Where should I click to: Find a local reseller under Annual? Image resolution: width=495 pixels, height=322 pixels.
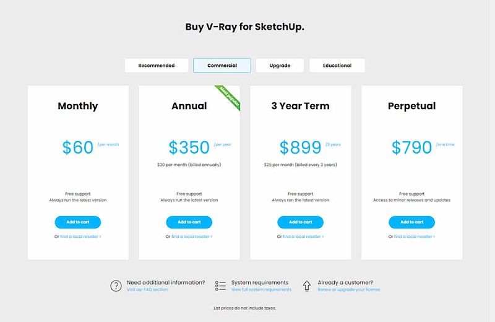point(192,237)
